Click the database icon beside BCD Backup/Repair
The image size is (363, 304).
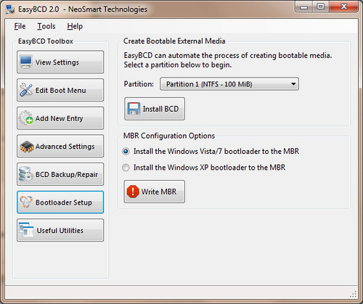point(26,174)
